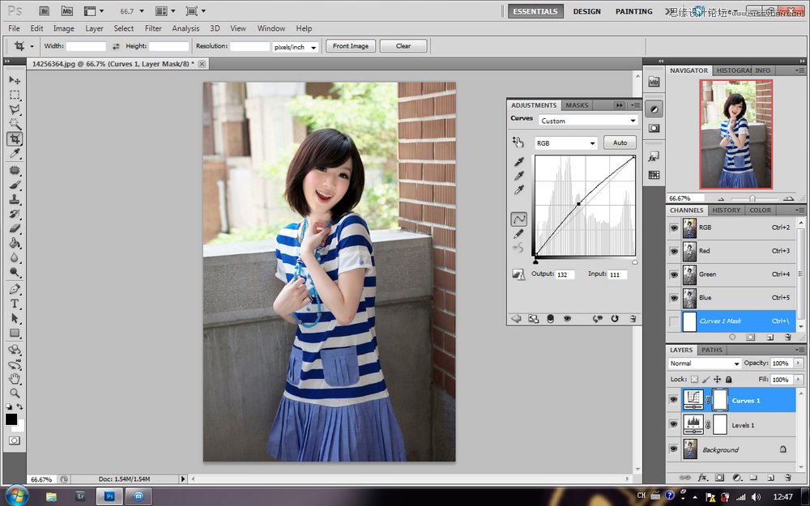Open the Curves preset dropdown showing Custom

[x=589, y=120]
